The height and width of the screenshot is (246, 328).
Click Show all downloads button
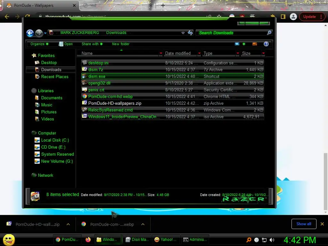(304, 224)
